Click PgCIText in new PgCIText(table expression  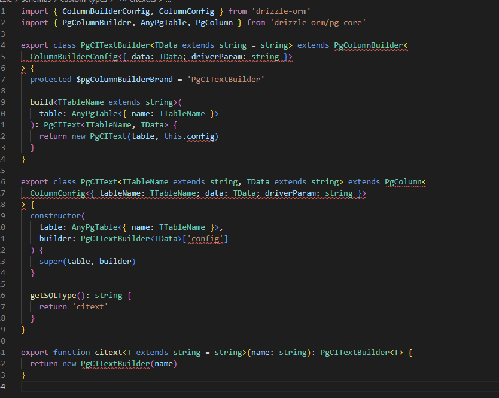108,136
